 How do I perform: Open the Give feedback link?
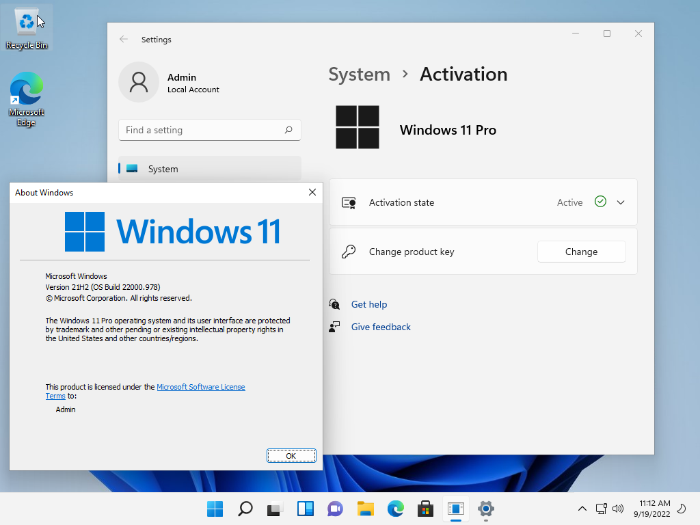point(381,327)
